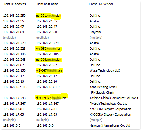Select the w8-047 host name cell
The height and width of the screenshot is (130, 141).
pos(49,70)
